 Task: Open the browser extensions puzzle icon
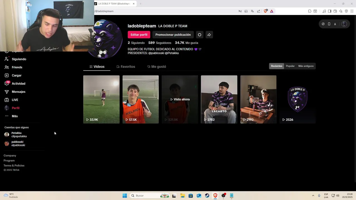[x=310, y=11]
